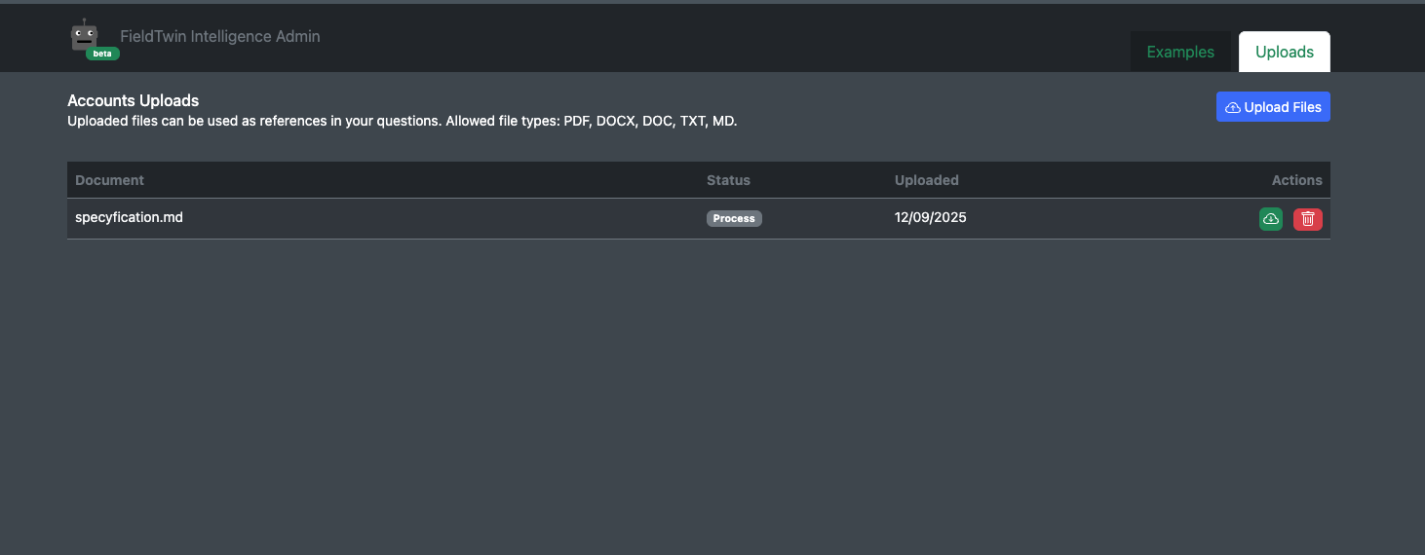This screenshot has height=555, width=1425.
Task: Click the cloud icon in Upload Files
Action: pos(1233,107)
